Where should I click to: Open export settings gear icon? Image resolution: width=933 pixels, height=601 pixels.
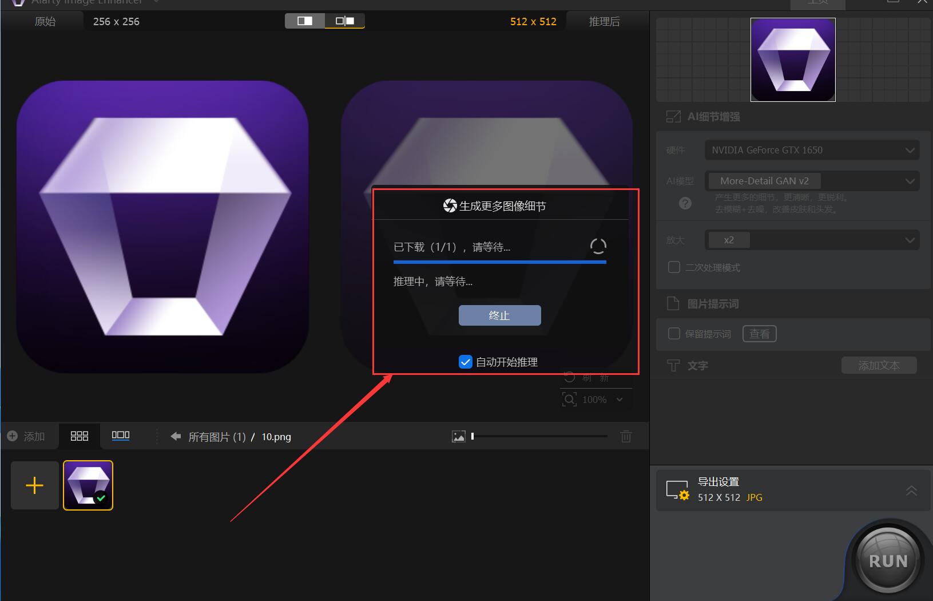[x=678, y=491]
